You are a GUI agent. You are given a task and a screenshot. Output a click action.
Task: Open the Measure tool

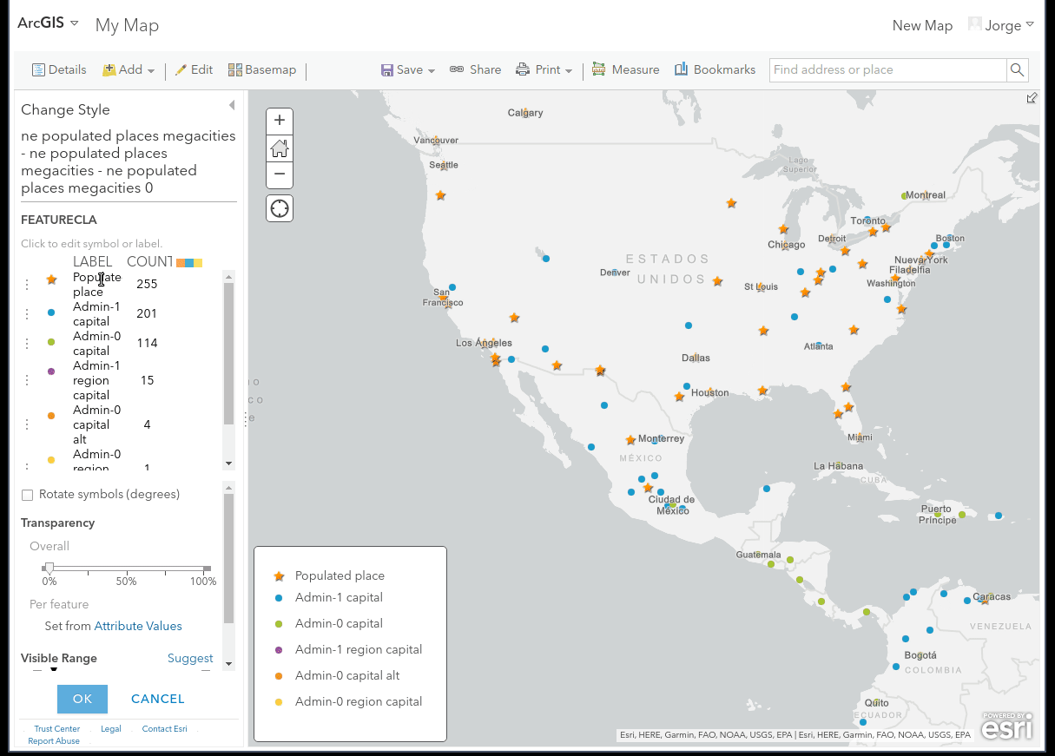pos(625,70)
